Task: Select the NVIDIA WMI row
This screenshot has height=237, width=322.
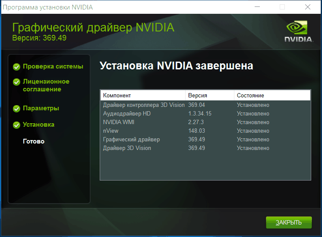Action: 205,122
